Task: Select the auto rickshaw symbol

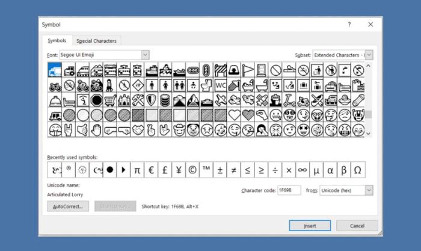Action: tap(55, 115)
